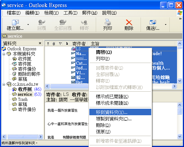Select the message from LS
The height and width of the screenshot is (147, 184).
click(x=78, y=49)
